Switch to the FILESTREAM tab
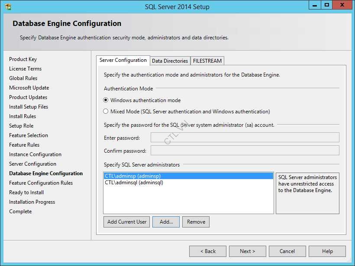The width and height of the screenshot is (355, 266). tap(207, 61)
